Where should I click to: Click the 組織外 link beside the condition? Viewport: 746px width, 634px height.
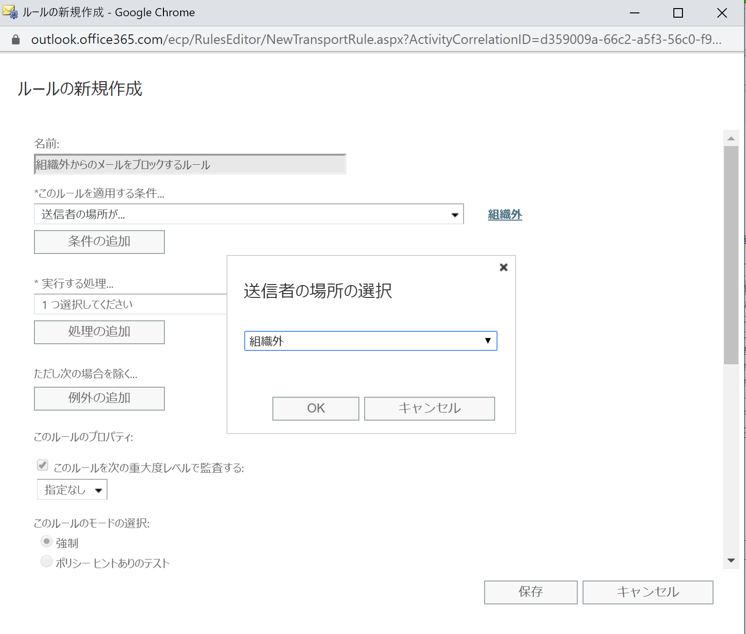(505, 215)
